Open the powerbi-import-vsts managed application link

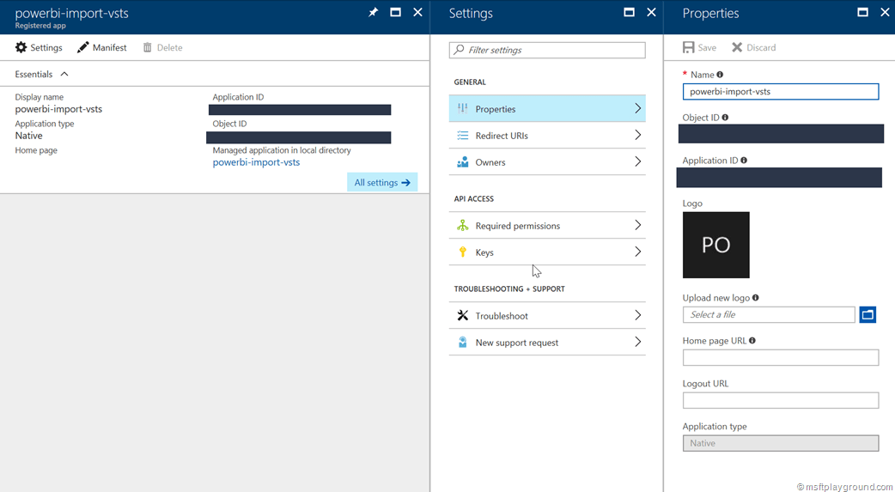coord(256,162)
